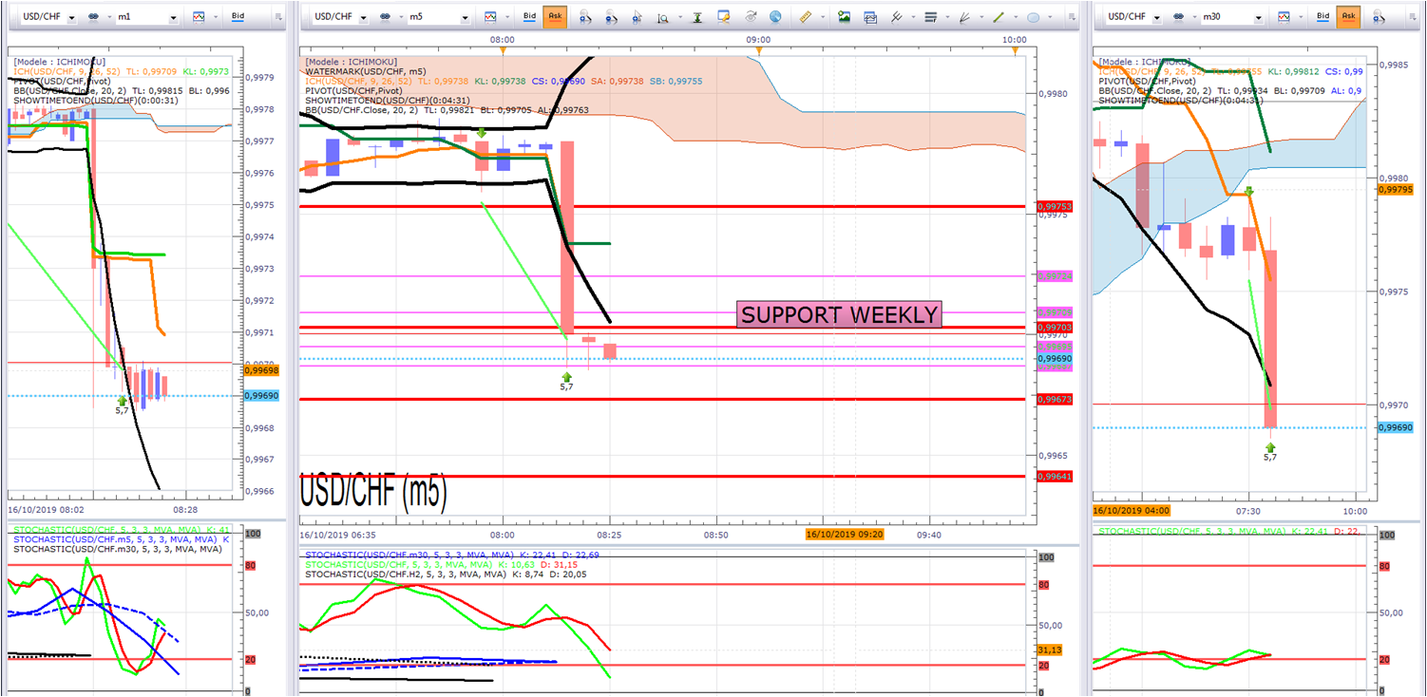Click the green autoscale vertical icon
The width and height of the screenshot is (1427, 697).
tap(698, 17)
